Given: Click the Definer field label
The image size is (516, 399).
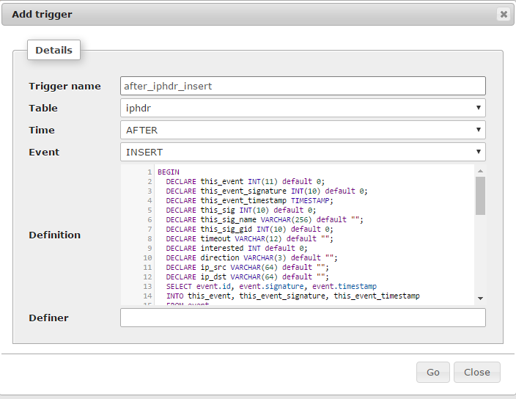Looking at the screenshot, I should tap(48, 318).
